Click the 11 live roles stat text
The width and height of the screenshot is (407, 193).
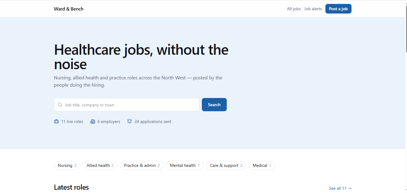72,121
